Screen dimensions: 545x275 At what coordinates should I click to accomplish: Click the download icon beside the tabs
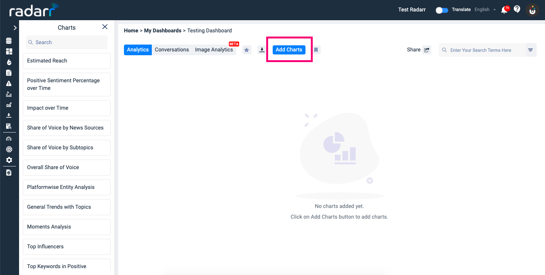pos(262,50)
